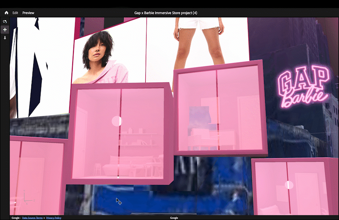Image resolution: width=339 pixels, height=220 pixels.
Task: Switch to Edit mode tab
Action: point(15,13)
